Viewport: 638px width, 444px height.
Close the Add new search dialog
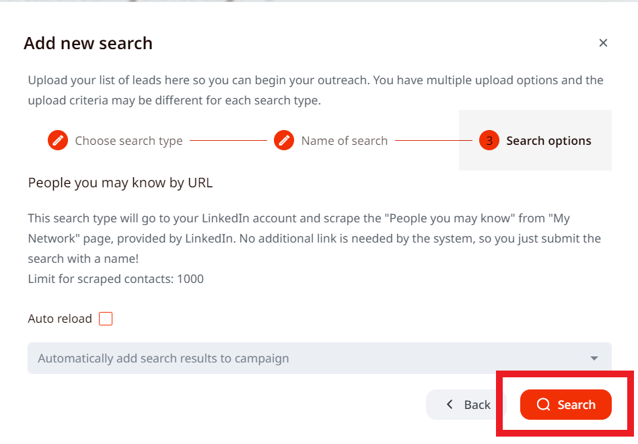(603, 42)
